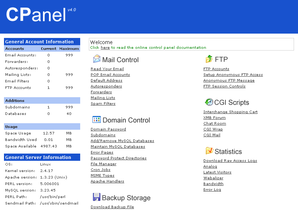This screenshot has height=215, width=298.
Task: Click the Domain Control section icon
Action: pyautogui.click(x=96, y=120)
